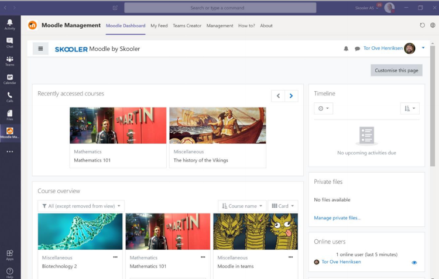Switch to My Feed tab
This screenshot has width=439, height=279.
pyautogui.click(x=159, y=26)
